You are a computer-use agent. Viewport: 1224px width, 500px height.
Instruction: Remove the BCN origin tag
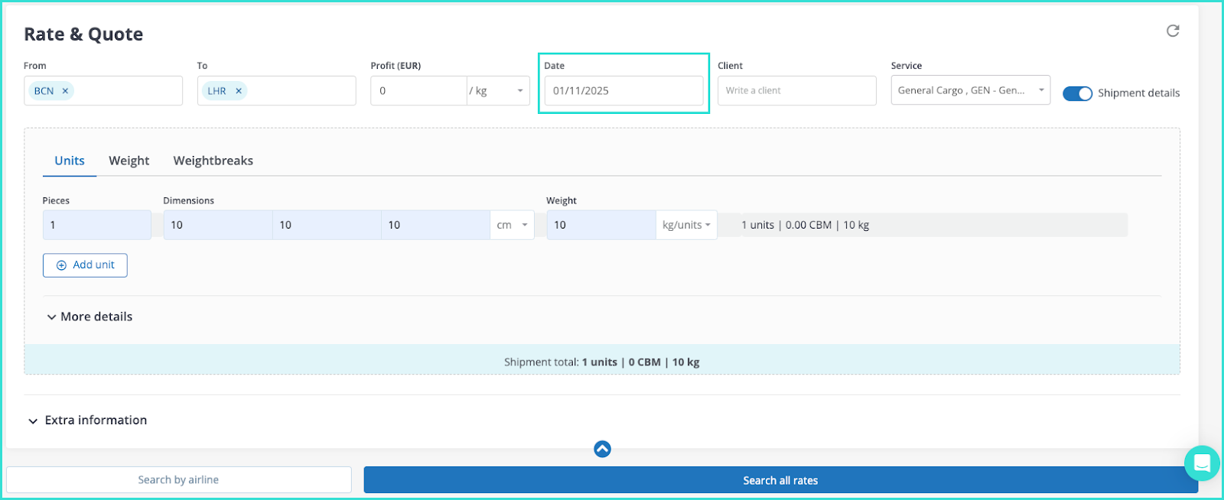(66, 91)
